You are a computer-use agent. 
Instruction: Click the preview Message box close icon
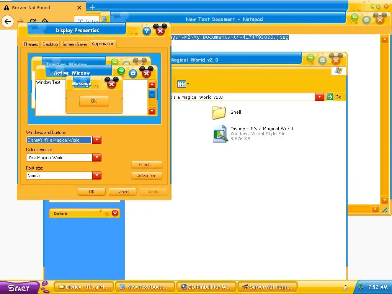(111, 84)
